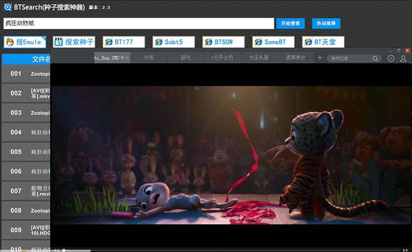Select result row 005
412x252 pixels.
pyautogui.click(x=26, y=152)
